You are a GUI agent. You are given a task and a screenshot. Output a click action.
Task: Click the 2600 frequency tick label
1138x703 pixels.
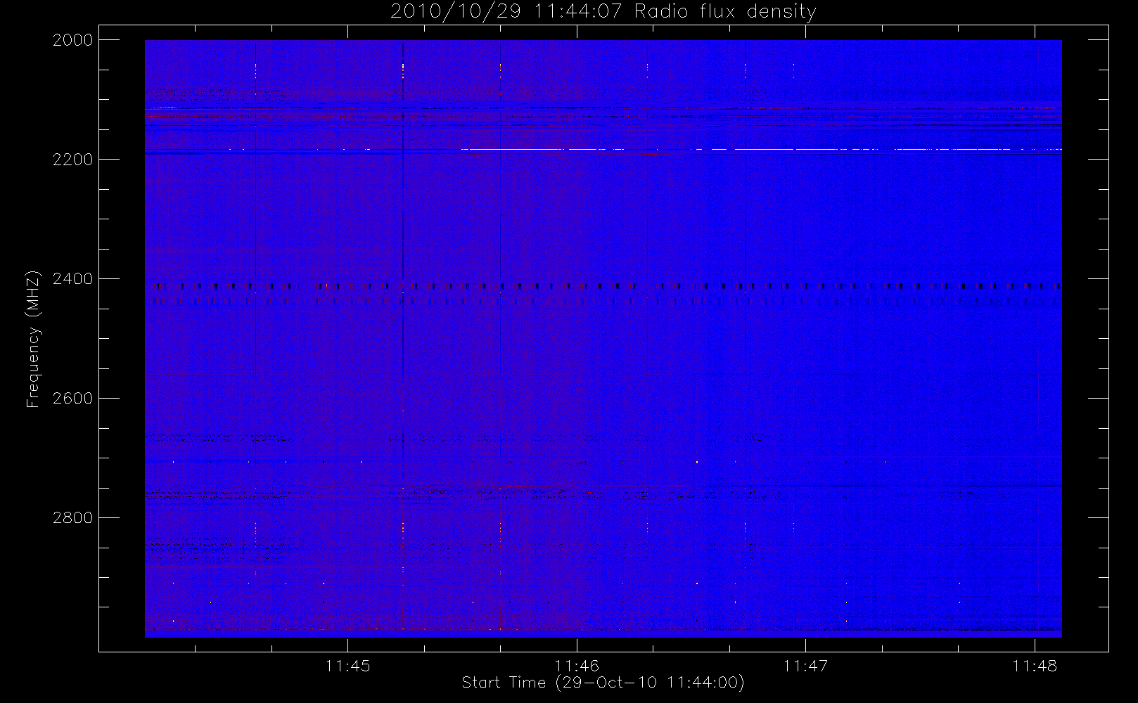click(x=73, y=399)
